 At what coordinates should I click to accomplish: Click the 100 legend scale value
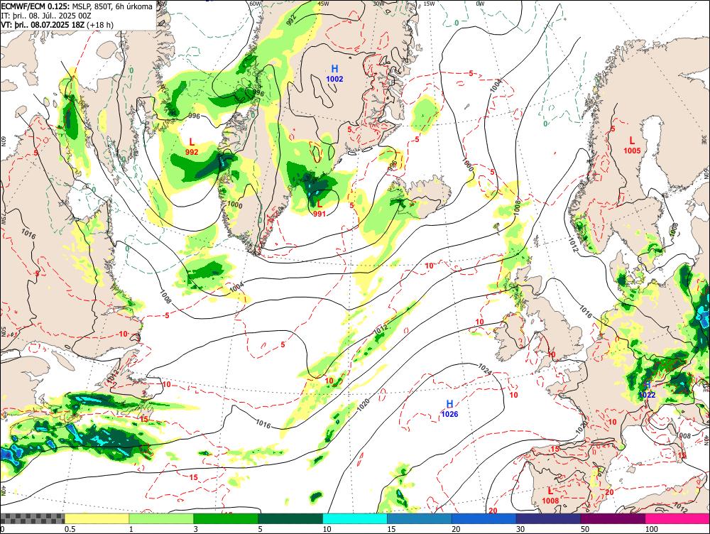(x=652, y=529)
